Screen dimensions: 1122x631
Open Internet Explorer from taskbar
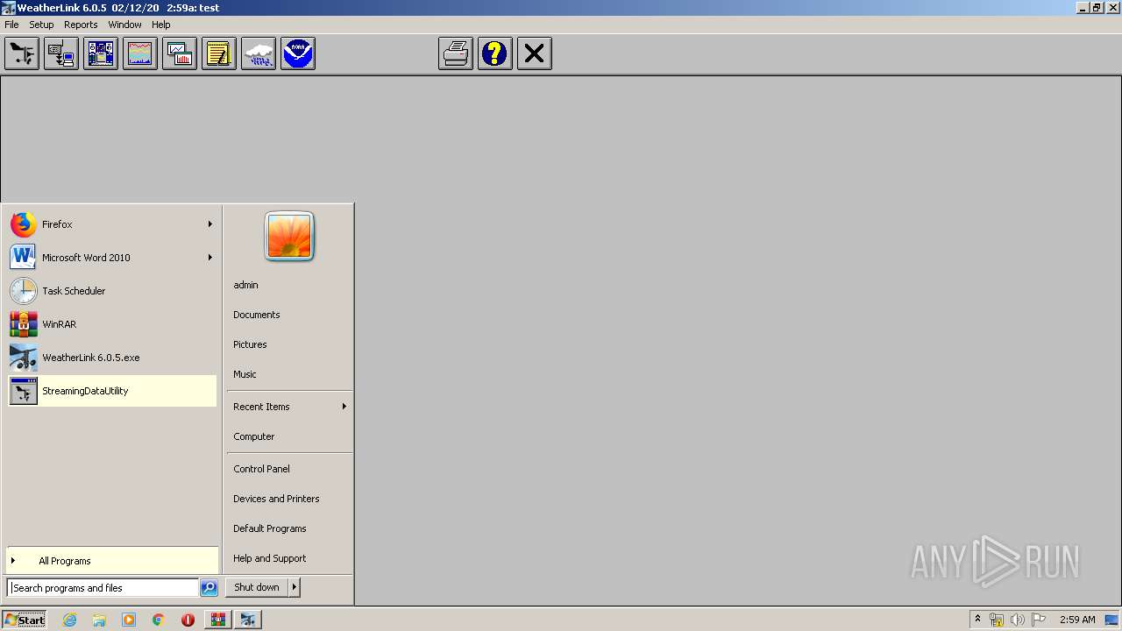[x=70, y=620]
